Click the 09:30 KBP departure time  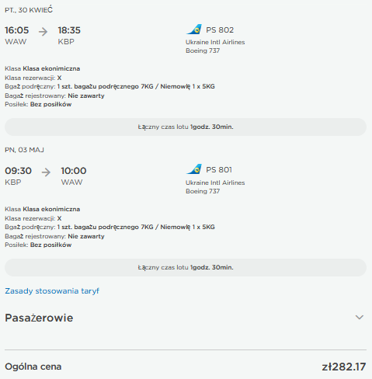pyautogui.click(x=18, y=171)
